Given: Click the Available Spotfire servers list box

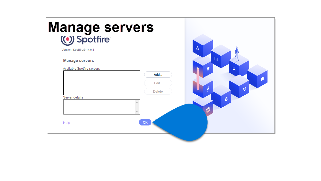Looking at the screenshot, I should (x=102, y=83).
